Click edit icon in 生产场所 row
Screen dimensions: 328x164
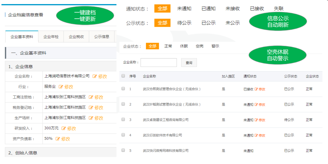pos(91,118)
